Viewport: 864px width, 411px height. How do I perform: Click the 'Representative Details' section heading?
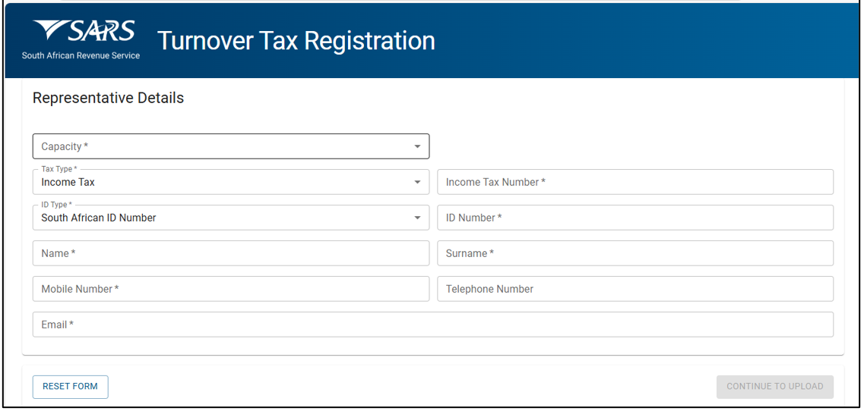click(108, 98)
